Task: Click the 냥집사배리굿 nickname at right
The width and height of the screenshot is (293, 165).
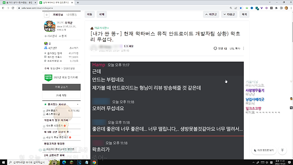Action: pos(255,99)
